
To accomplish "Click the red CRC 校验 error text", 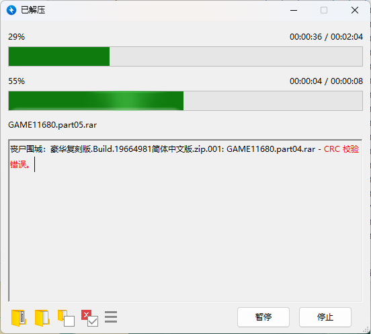I will click(341, 149).
